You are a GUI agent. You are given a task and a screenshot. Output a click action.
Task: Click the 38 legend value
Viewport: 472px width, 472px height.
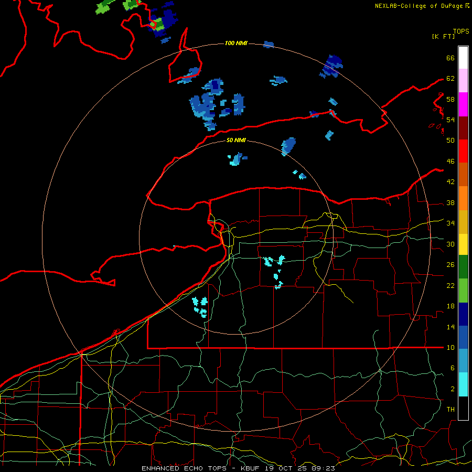[x=450, y=203]
